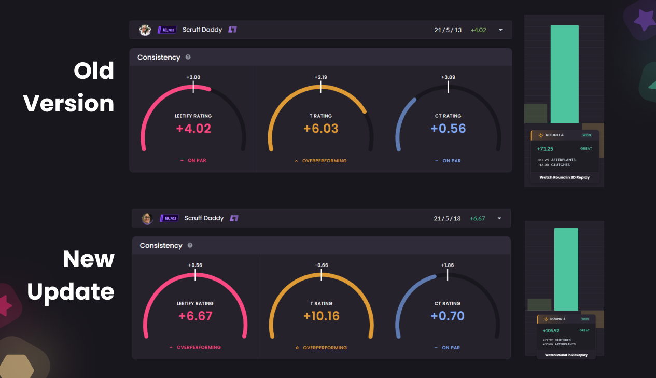
Task: Select the short dark green bar above the +105.92 card
Action: pyautogui.click(x=539, y=304)
